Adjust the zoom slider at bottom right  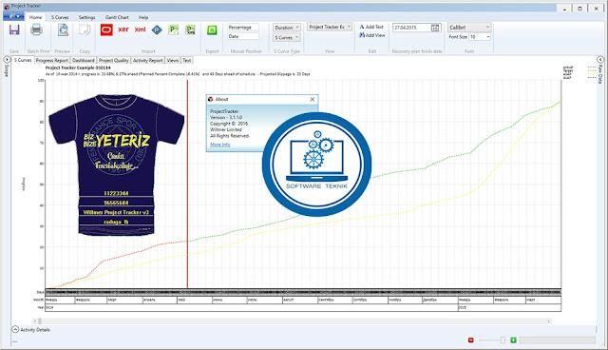[503, 340]
